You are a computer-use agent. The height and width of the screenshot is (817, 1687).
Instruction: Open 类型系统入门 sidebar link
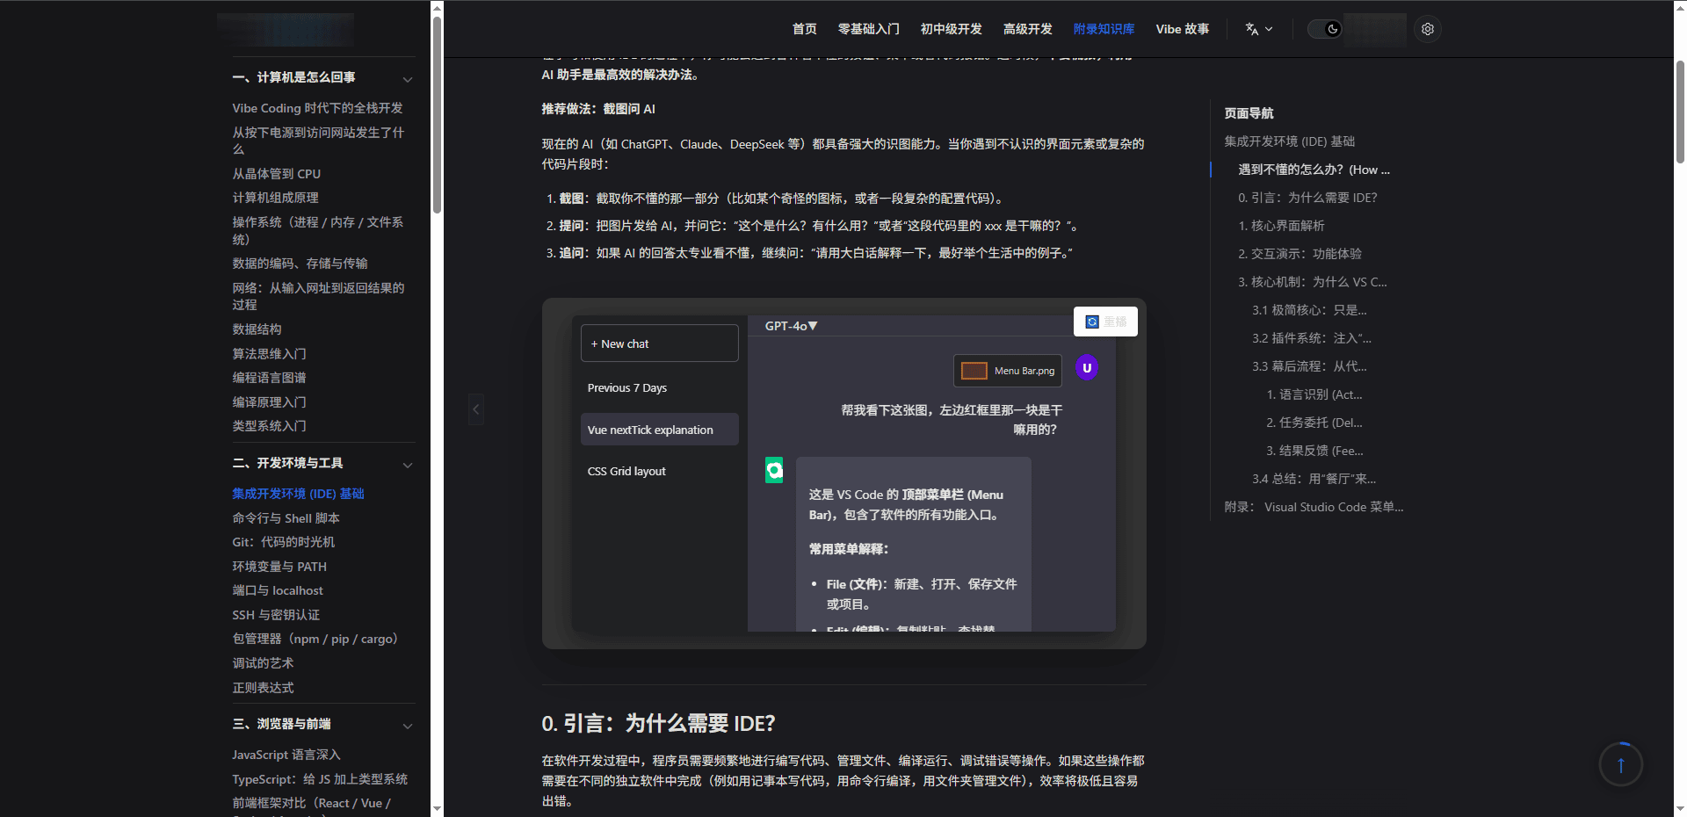point(269,426)
